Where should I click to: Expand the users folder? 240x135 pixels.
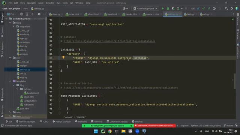(x=10, y=112)
